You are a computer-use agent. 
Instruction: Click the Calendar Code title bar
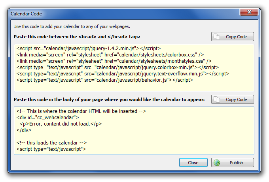119,14
